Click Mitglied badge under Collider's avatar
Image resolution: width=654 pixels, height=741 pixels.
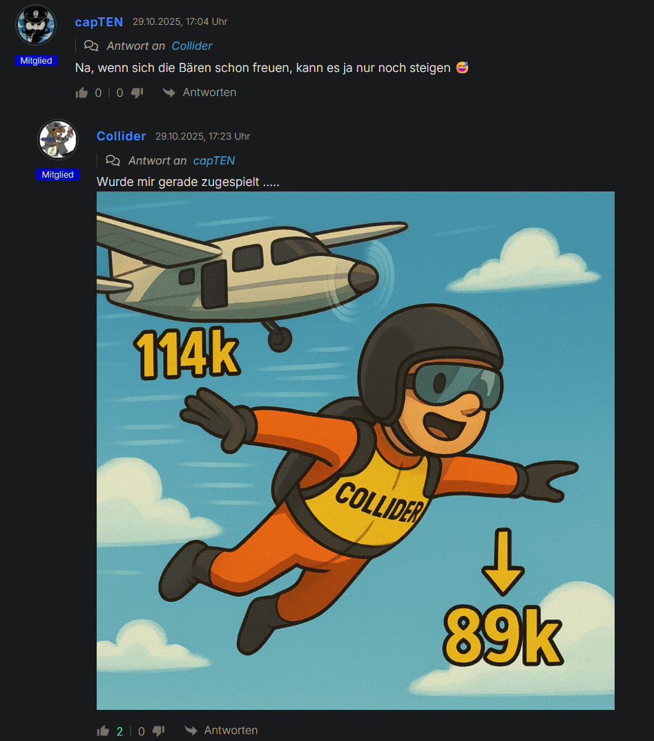[57, 175]
